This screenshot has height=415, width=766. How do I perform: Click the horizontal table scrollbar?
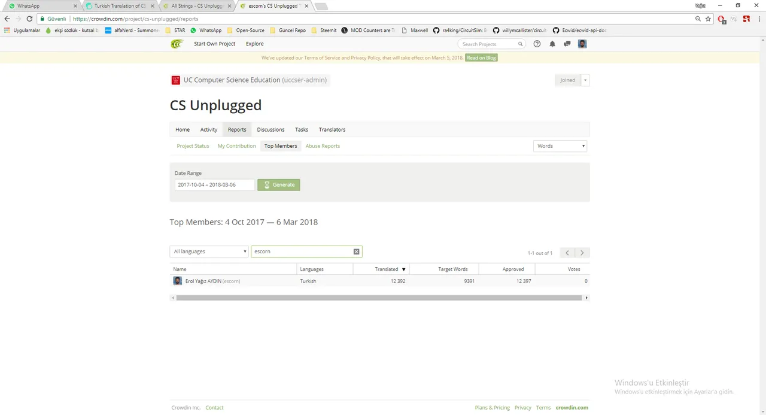coord(379,298)
